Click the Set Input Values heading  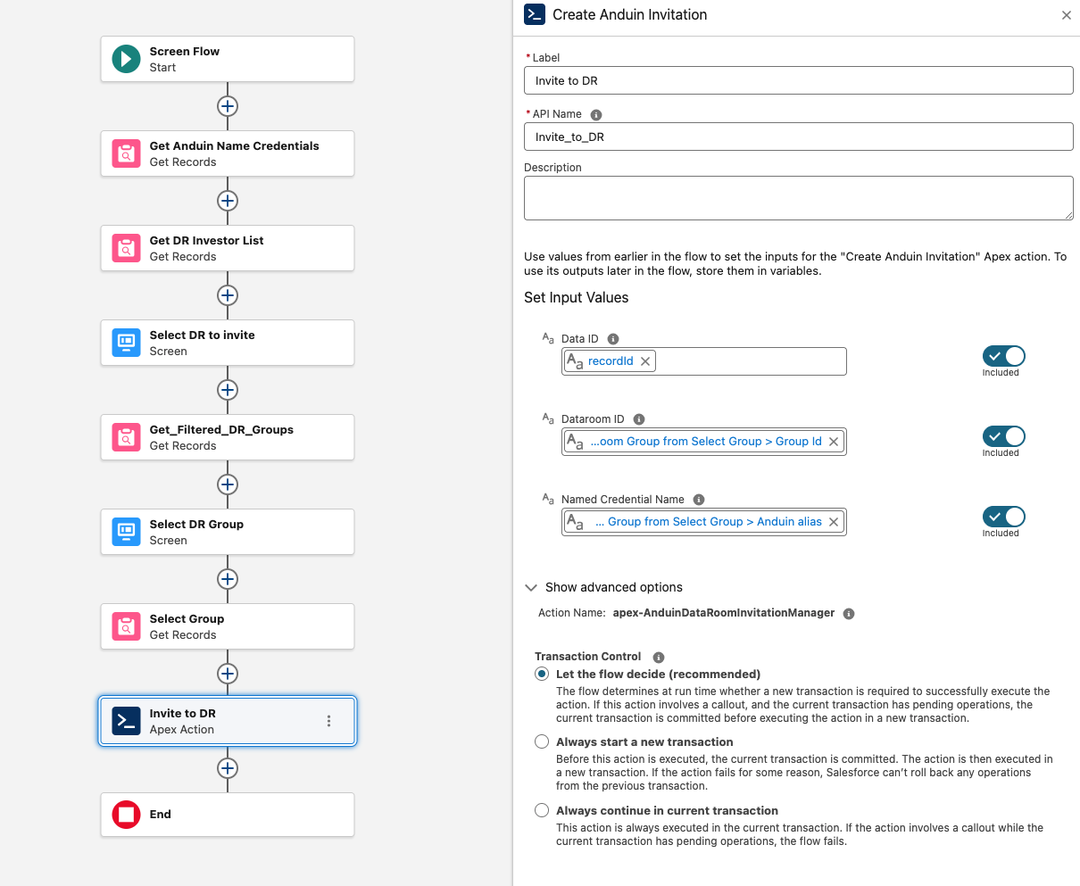(577, 298)
